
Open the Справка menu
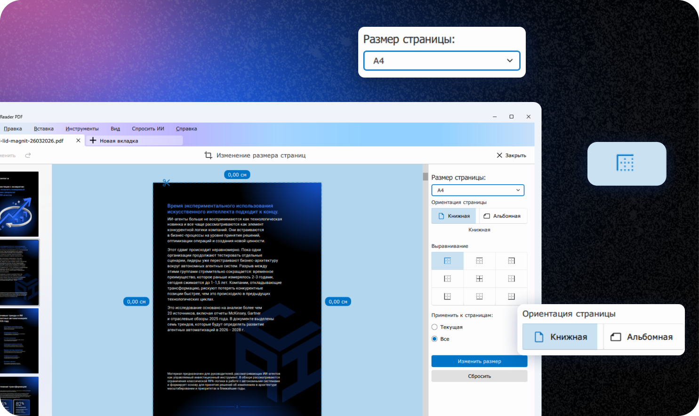tap(186, 129)
